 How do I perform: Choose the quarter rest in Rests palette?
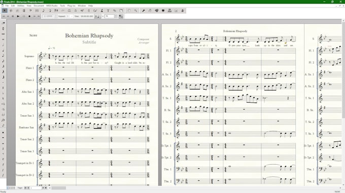click(4, 149)
